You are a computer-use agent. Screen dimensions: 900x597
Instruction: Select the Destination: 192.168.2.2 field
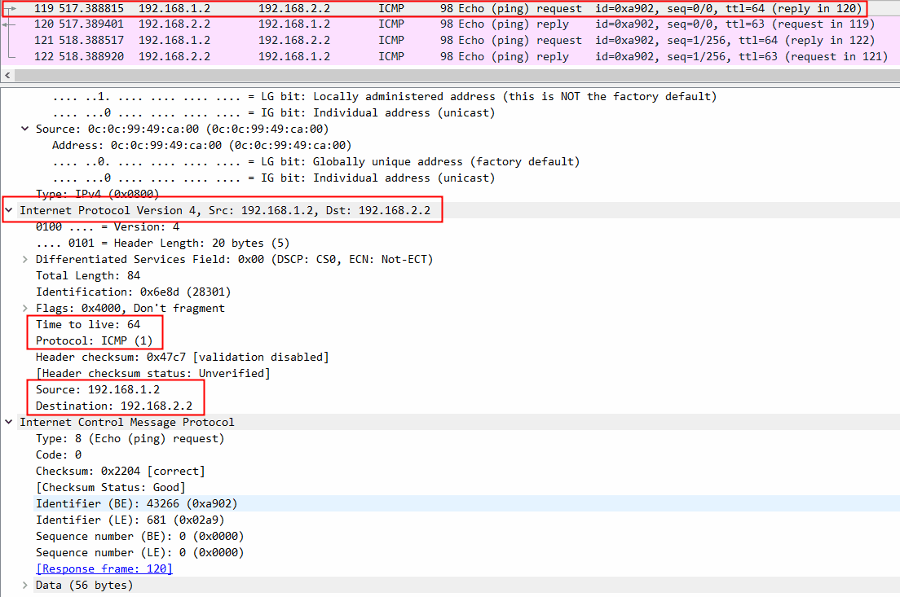pos(114,406)
